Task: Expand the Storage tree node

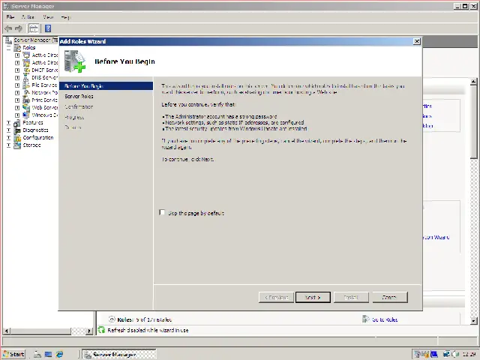Action: (x=8, y=145)
